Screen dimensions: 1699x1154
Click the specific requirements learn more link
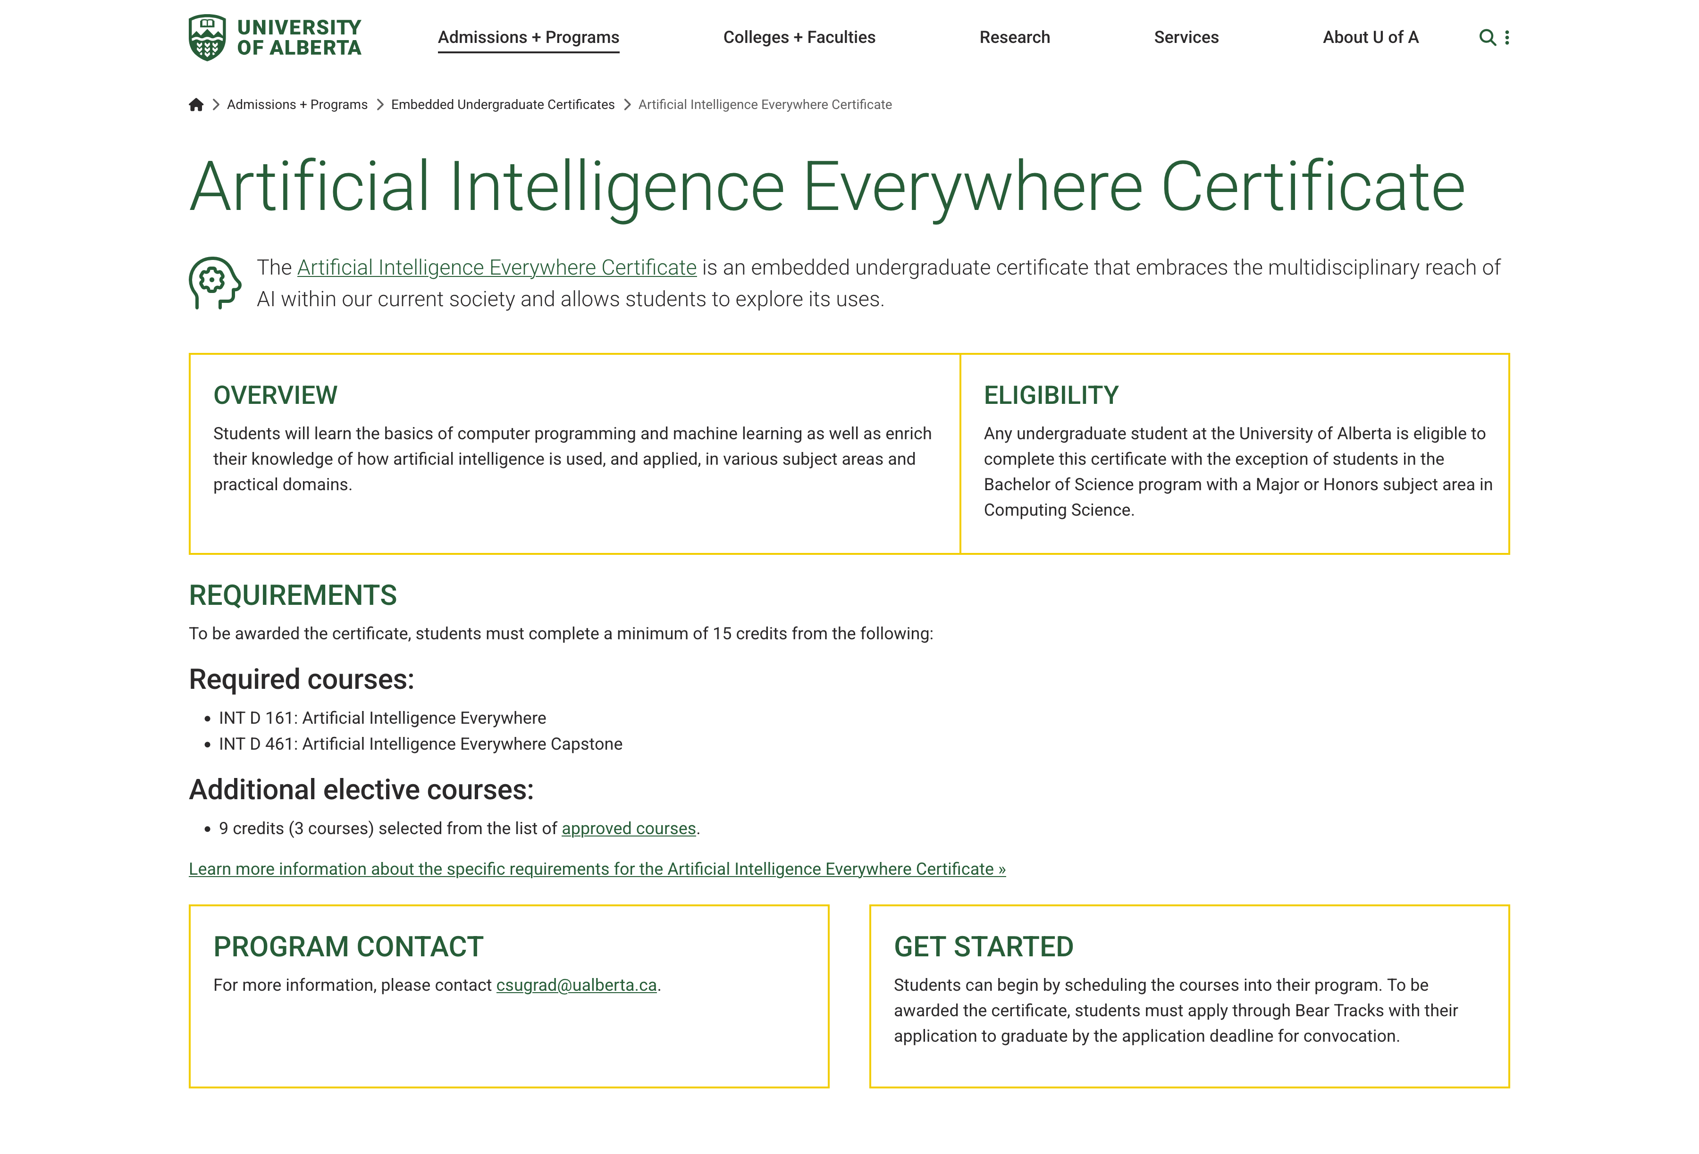pos(597,869)
